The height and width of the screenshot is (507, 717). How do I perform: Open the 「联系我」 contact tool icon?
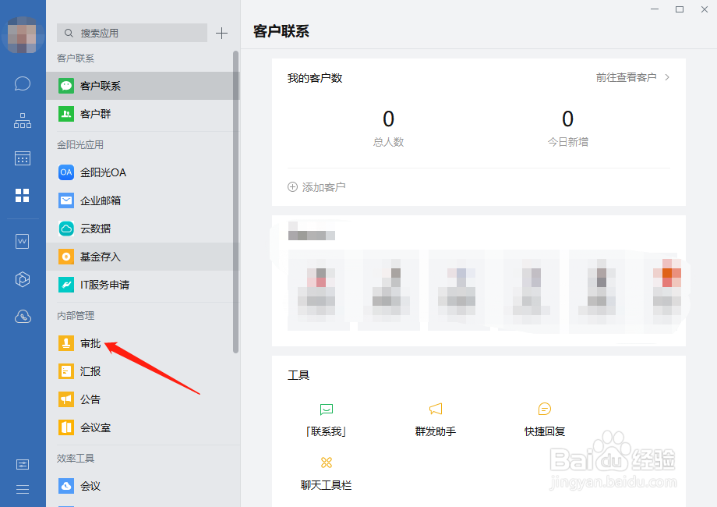[327, 408]
